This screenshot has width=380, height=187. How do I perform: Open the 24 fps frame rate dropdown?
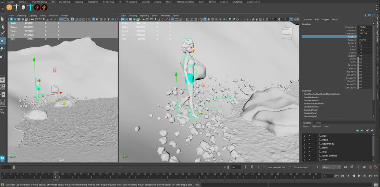point(331,167)
